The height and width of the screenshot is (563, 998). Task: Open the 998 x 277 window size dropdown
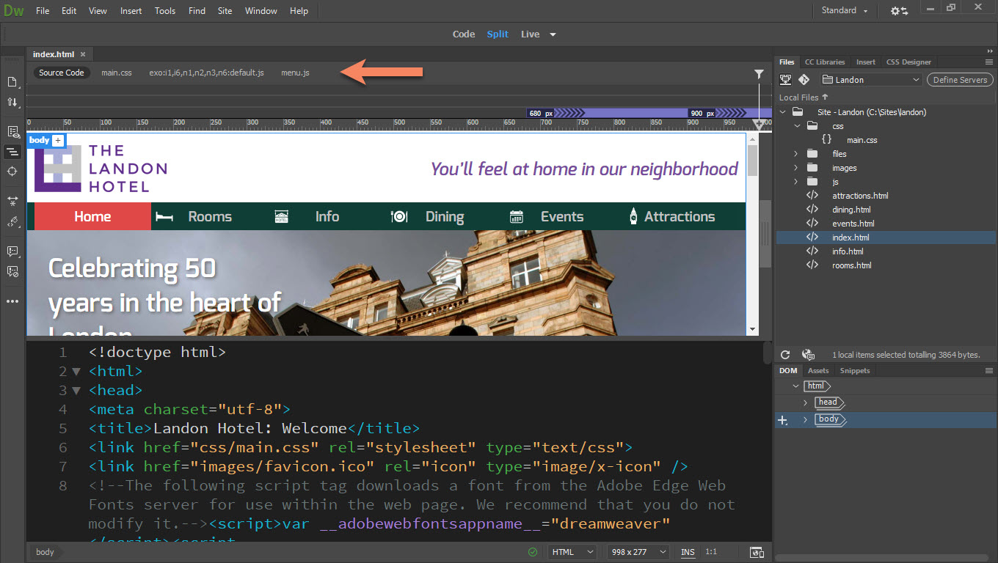click(x=638, y=552)
